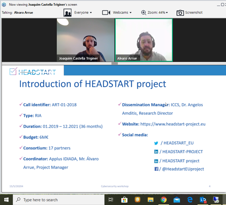Open the headstart-project.eu website link

tap(173, 124)
